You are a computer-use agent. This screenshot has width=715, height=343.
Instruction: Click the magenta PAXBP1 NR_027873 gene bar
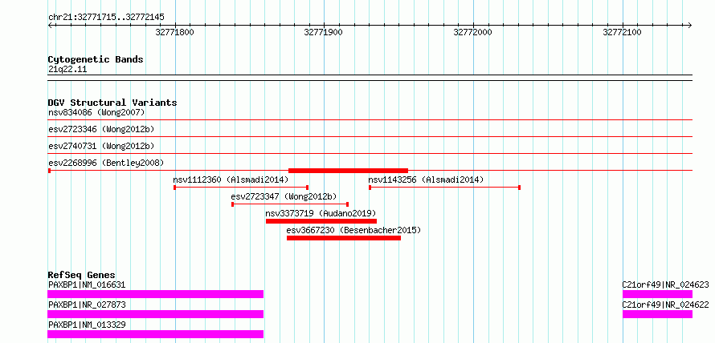[156, 314]
